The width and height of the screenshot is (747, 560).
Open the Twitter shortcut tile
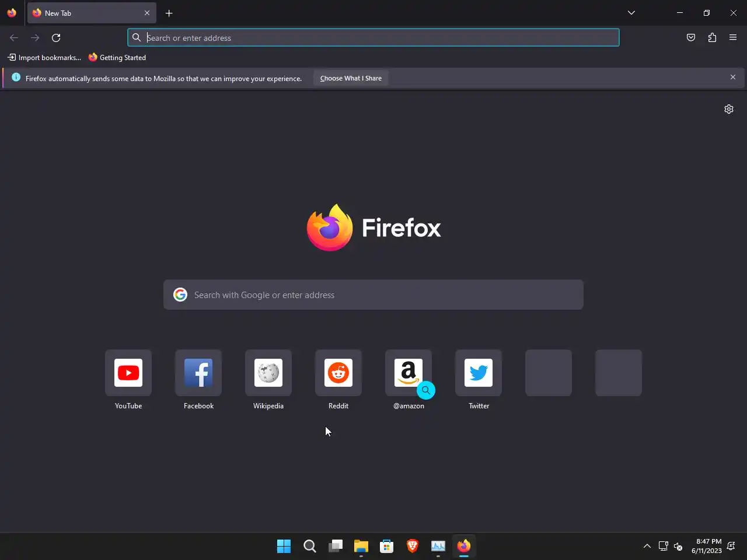point(479,373)
